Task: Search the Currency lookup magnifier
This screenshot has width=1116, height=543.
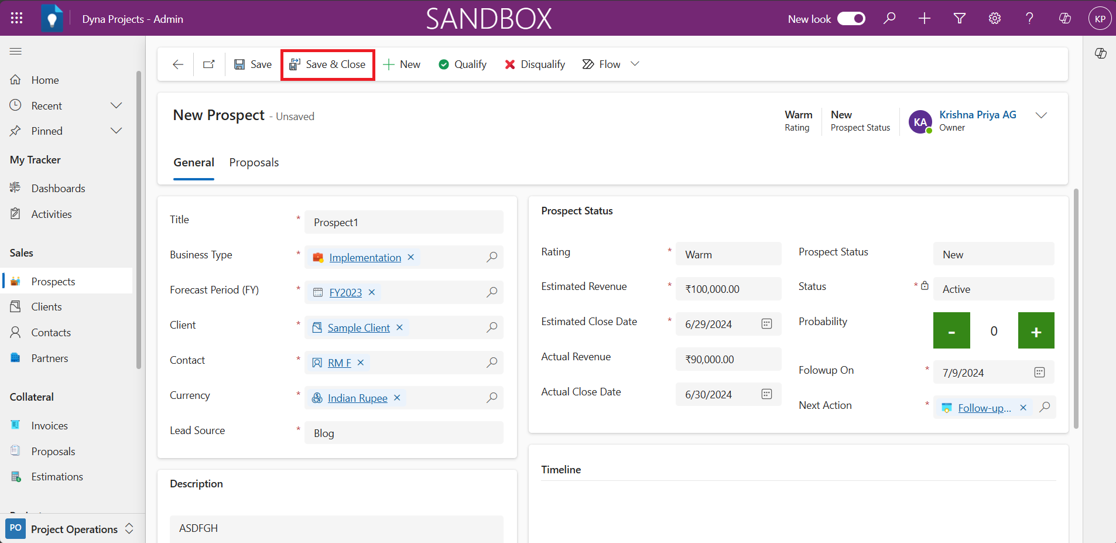Action: coord(492,398)
